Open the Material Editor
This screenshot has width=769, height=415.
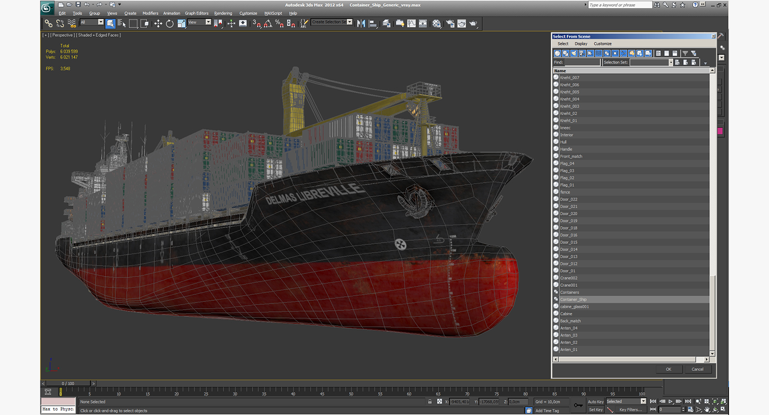pos(436,23)
